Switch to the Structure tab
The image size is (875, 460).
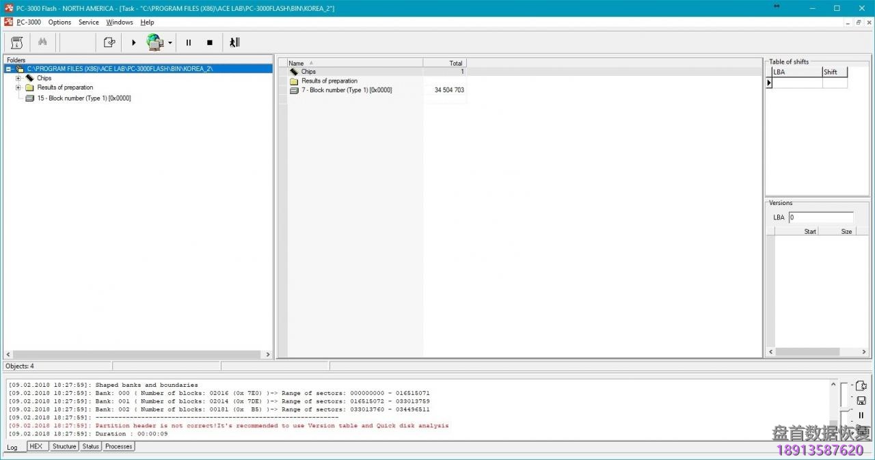[x=64, y=446]
